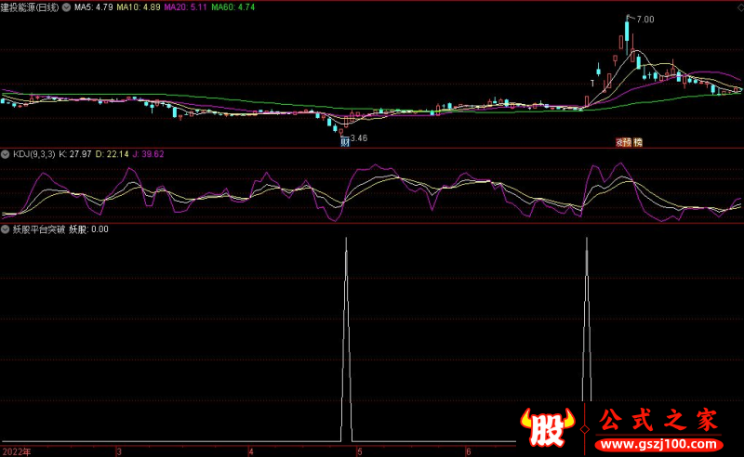Click the 3.46 low price label
This screenshot has width=744, height=457.
pos(359,138)
